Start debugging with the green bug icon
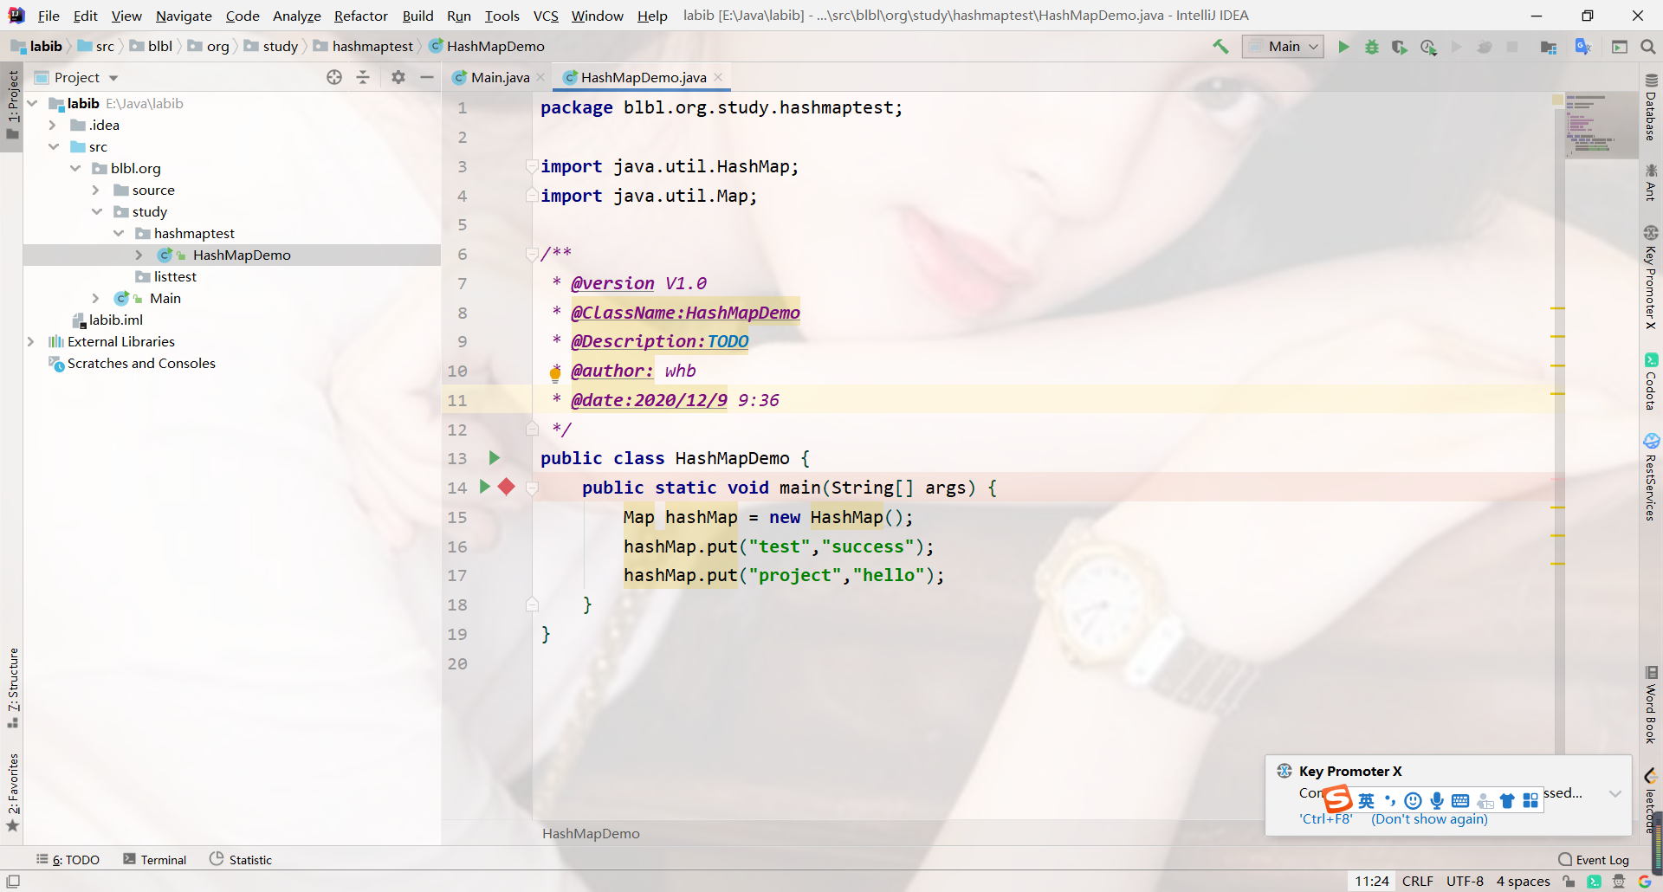Image resolution: width=1663 pixels, height=892 pixels. pos(1372,47)
